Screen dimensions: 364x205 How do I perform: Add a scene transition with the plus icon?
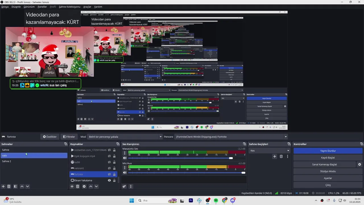click(275, 156)
